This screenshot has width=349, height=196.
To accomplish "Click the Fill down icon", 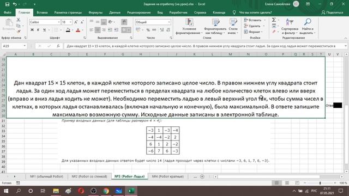I will coord(274,26).
